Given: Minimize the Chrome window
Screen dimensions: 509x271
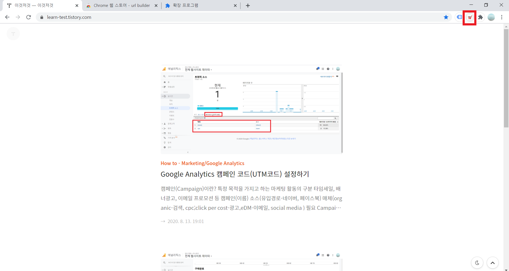Looking at the screenshot, I should point(471,5).
